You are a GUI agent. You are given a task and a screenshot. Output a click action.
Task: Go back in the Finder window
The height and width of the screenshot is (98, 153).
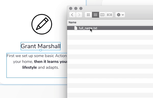click(x=72, y=15)
